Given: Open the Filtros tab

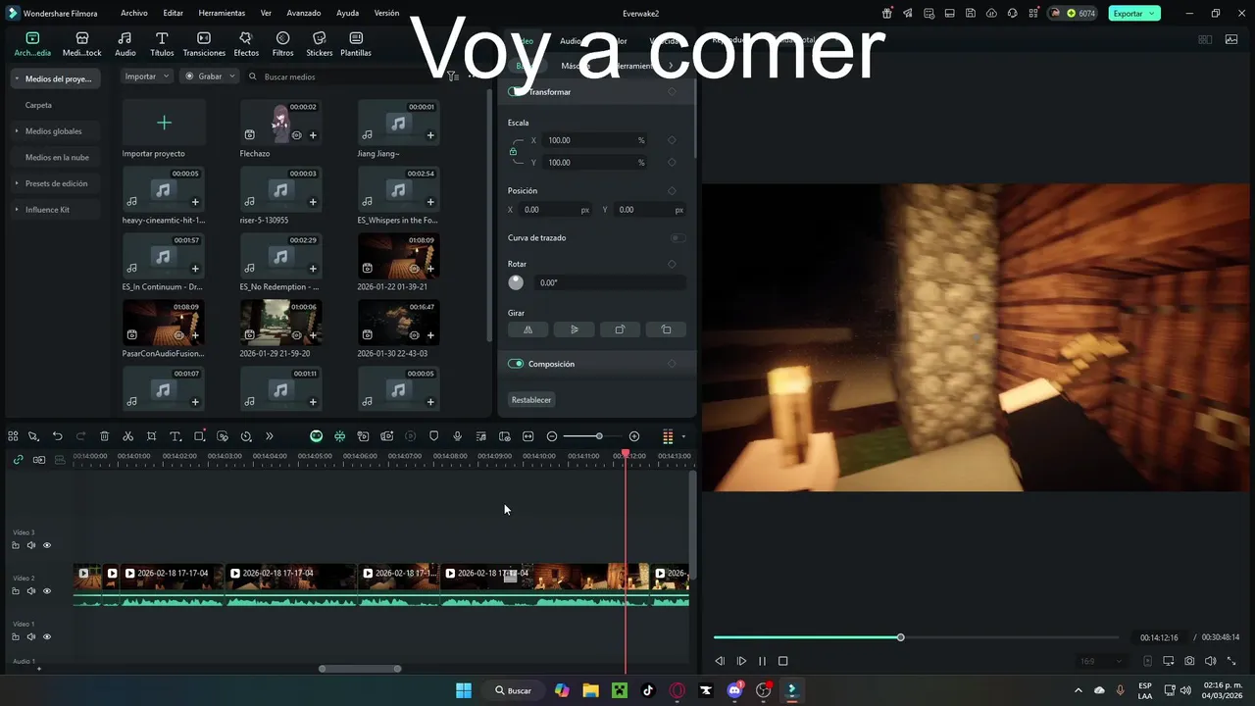Looking at the screenshot, I should tap(282, 44).
